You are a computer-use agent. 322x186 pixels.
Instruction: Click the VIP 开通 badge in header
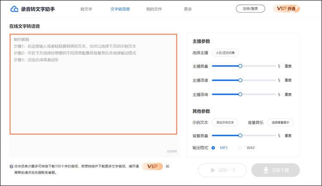[286, 9]
